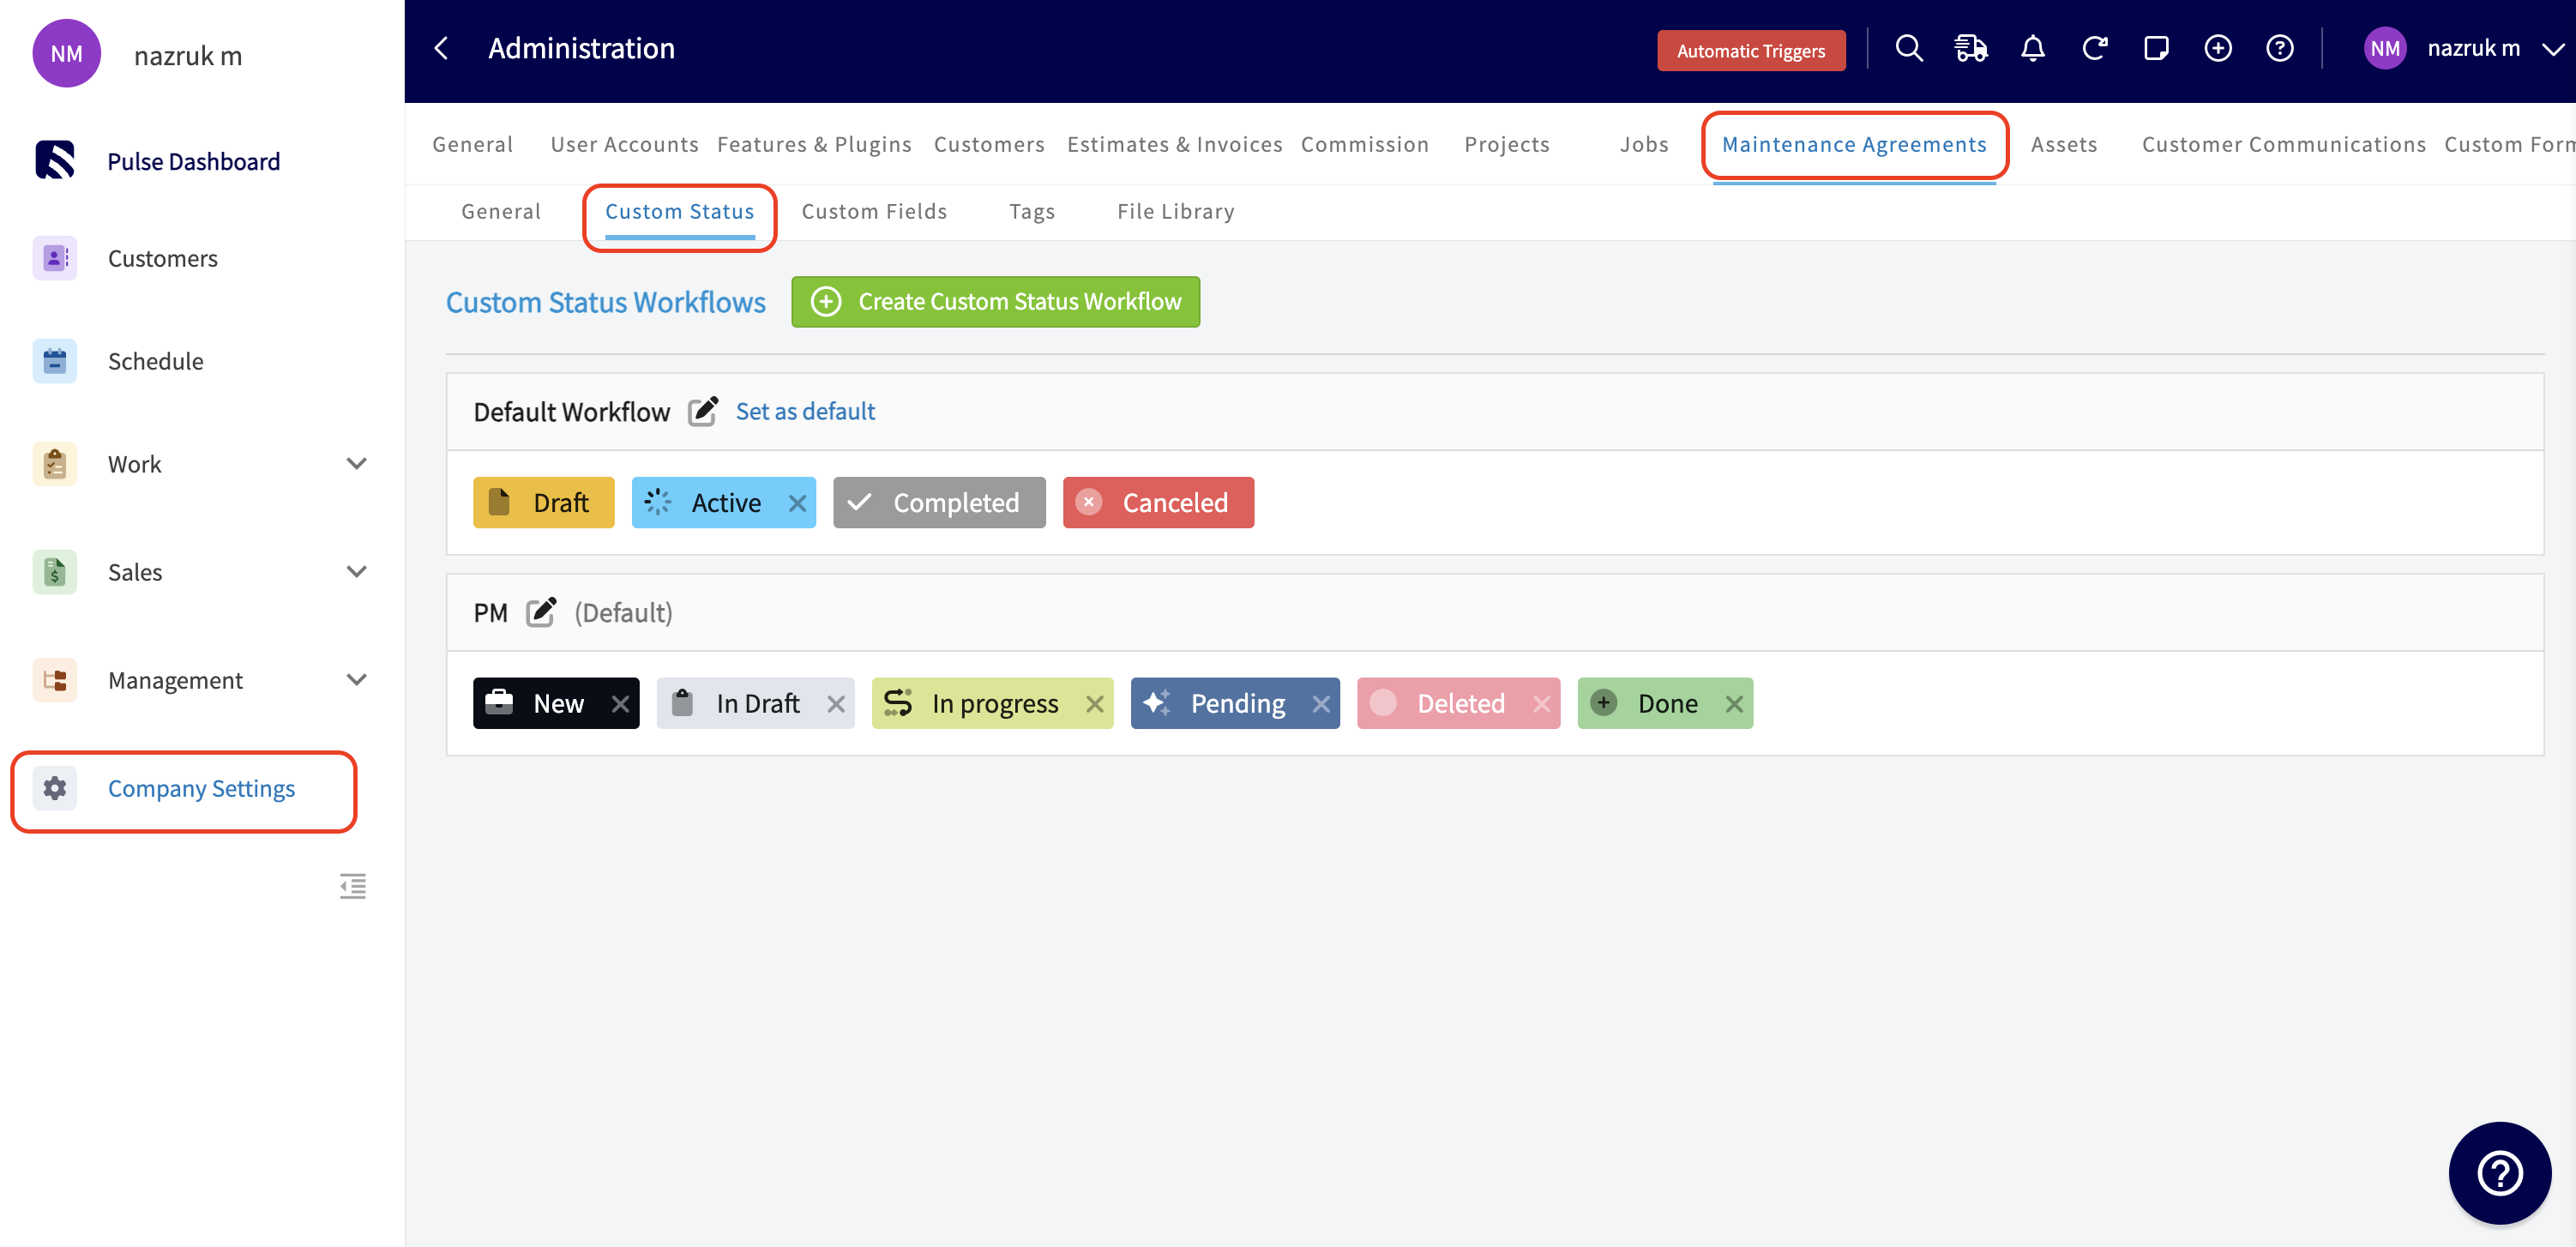The image size is (2576, 1247).
Task: Select the yellow Draft status chip
Action: (x=543, y=503)
